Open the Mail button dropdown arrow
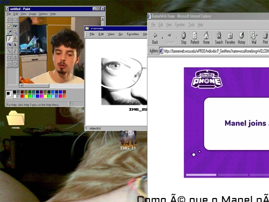The height and width of the screenshot is (202, 269). 257,35
